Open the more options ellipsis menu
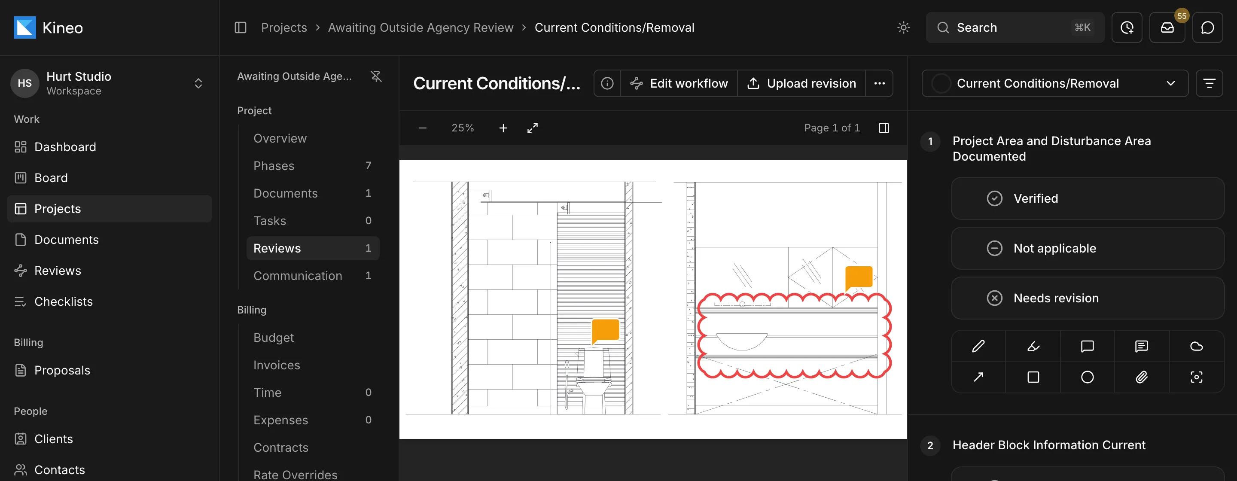The height and width of the screenshot is (481, 1237). click(x=879, y=83)
